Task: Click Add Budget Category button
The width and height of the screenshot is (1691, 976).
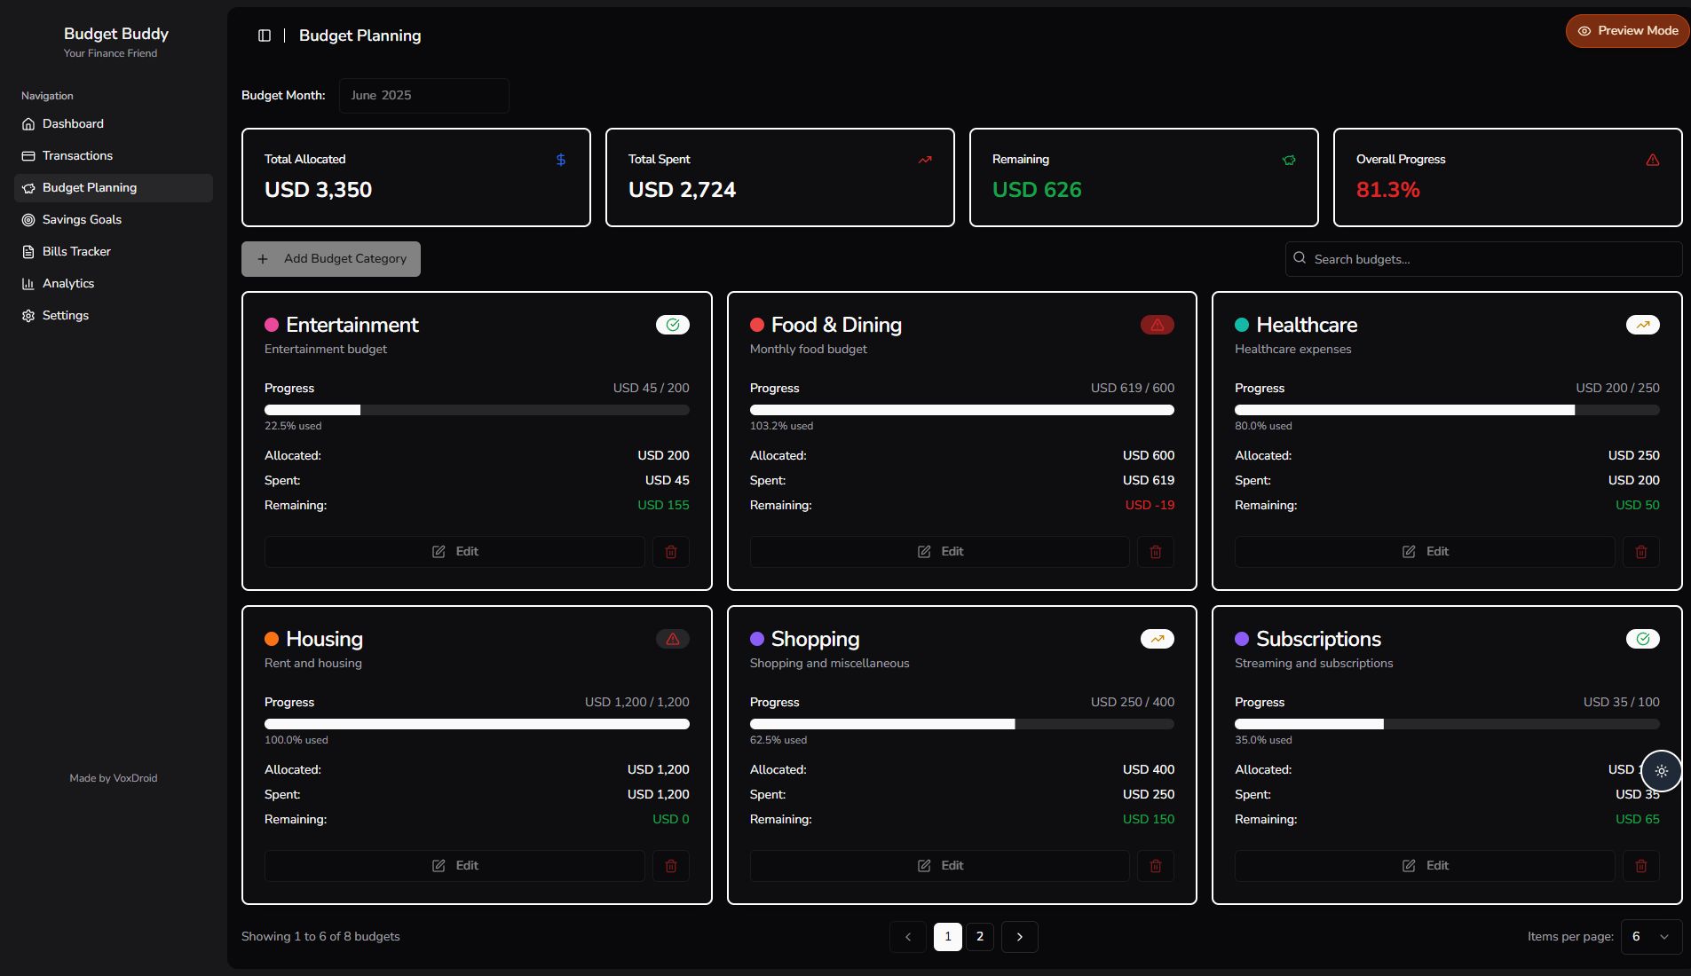Action: pos(331,259)
